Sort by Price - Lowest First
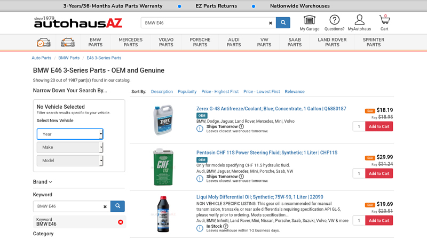This screenshot has height=240, width=427. point(262,92)
